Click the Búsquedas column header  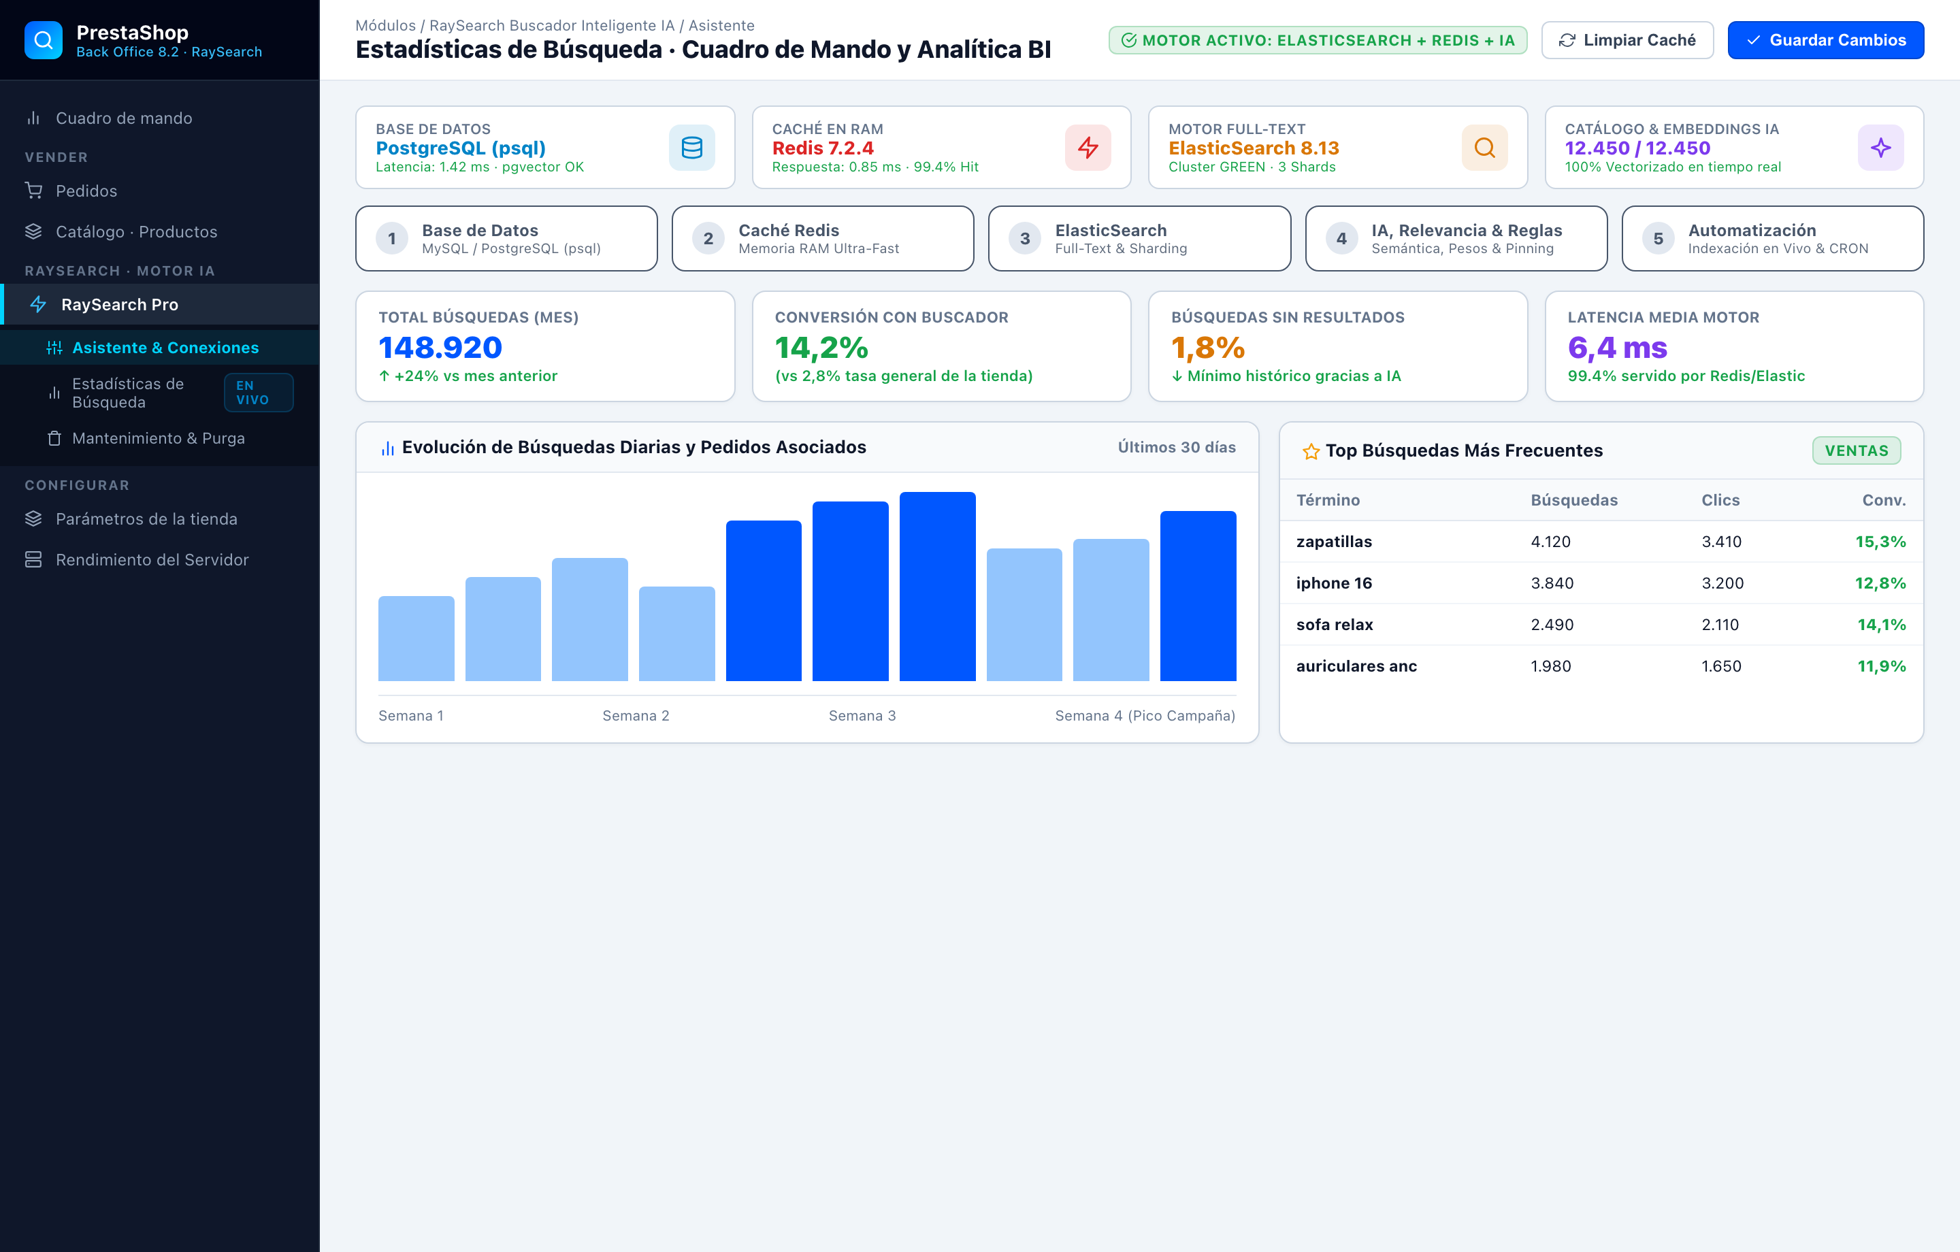(1573, 500)
